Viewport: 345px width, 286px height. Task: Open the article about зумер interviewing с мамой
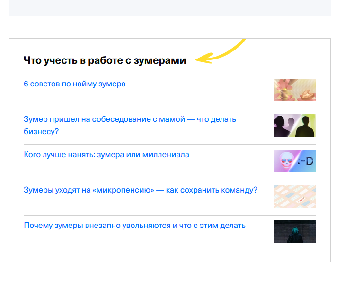tap(130, 119)
